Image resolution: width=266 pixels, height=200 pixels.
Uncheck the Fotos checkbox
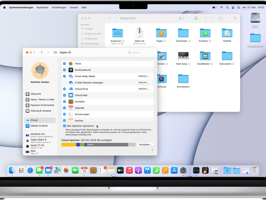coord(65,64)
